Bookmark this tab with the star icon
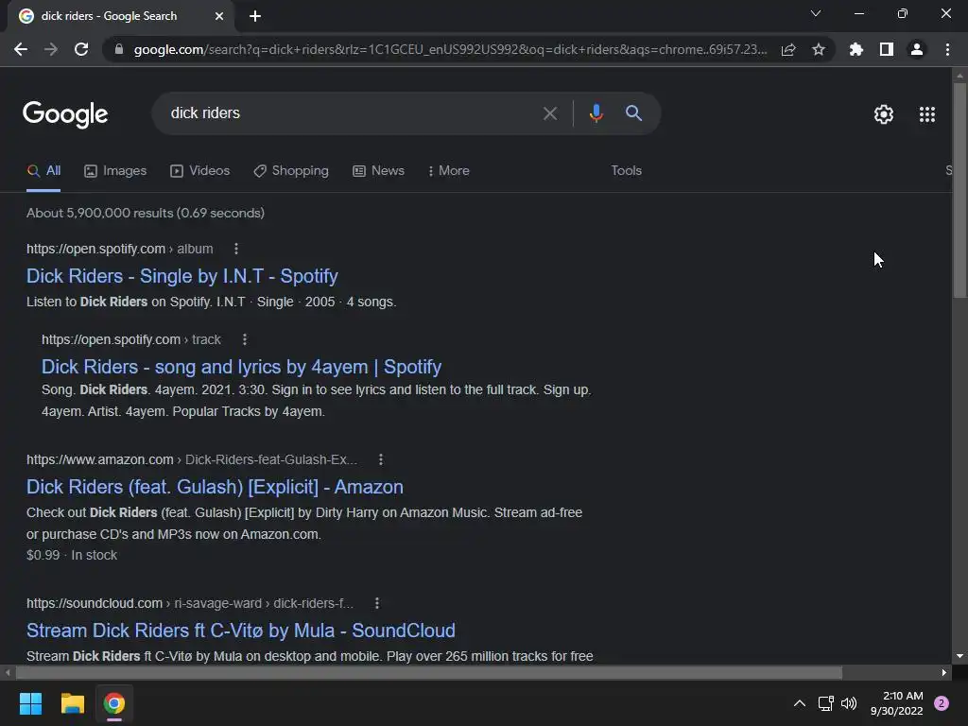 tap(819, 49)
